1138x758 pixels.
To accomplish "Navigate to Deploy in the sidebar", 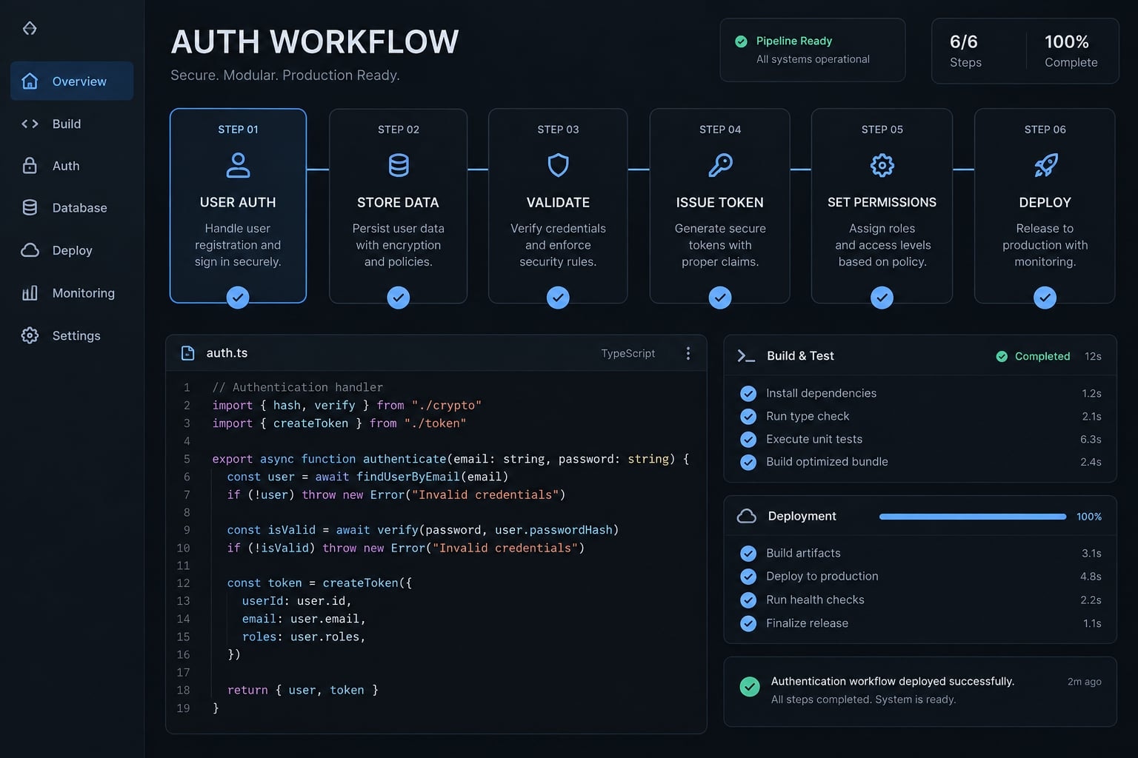I will [x=72, y=250].
